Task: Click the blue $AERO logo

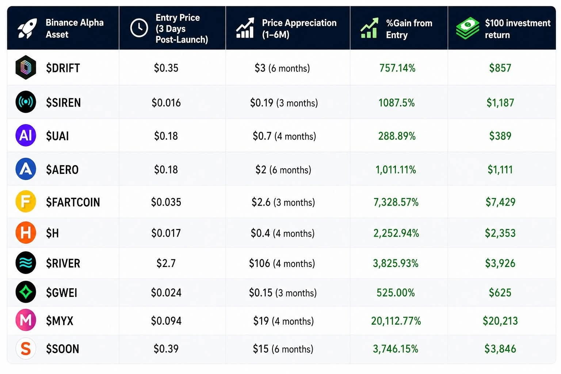Action: tap(26, 169)
